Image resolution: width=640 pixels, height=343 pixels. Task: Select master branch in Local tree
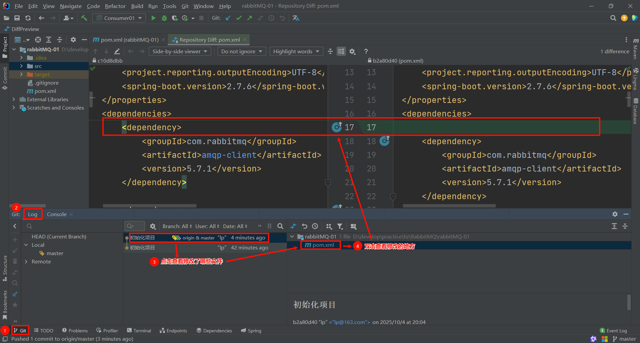51,253
